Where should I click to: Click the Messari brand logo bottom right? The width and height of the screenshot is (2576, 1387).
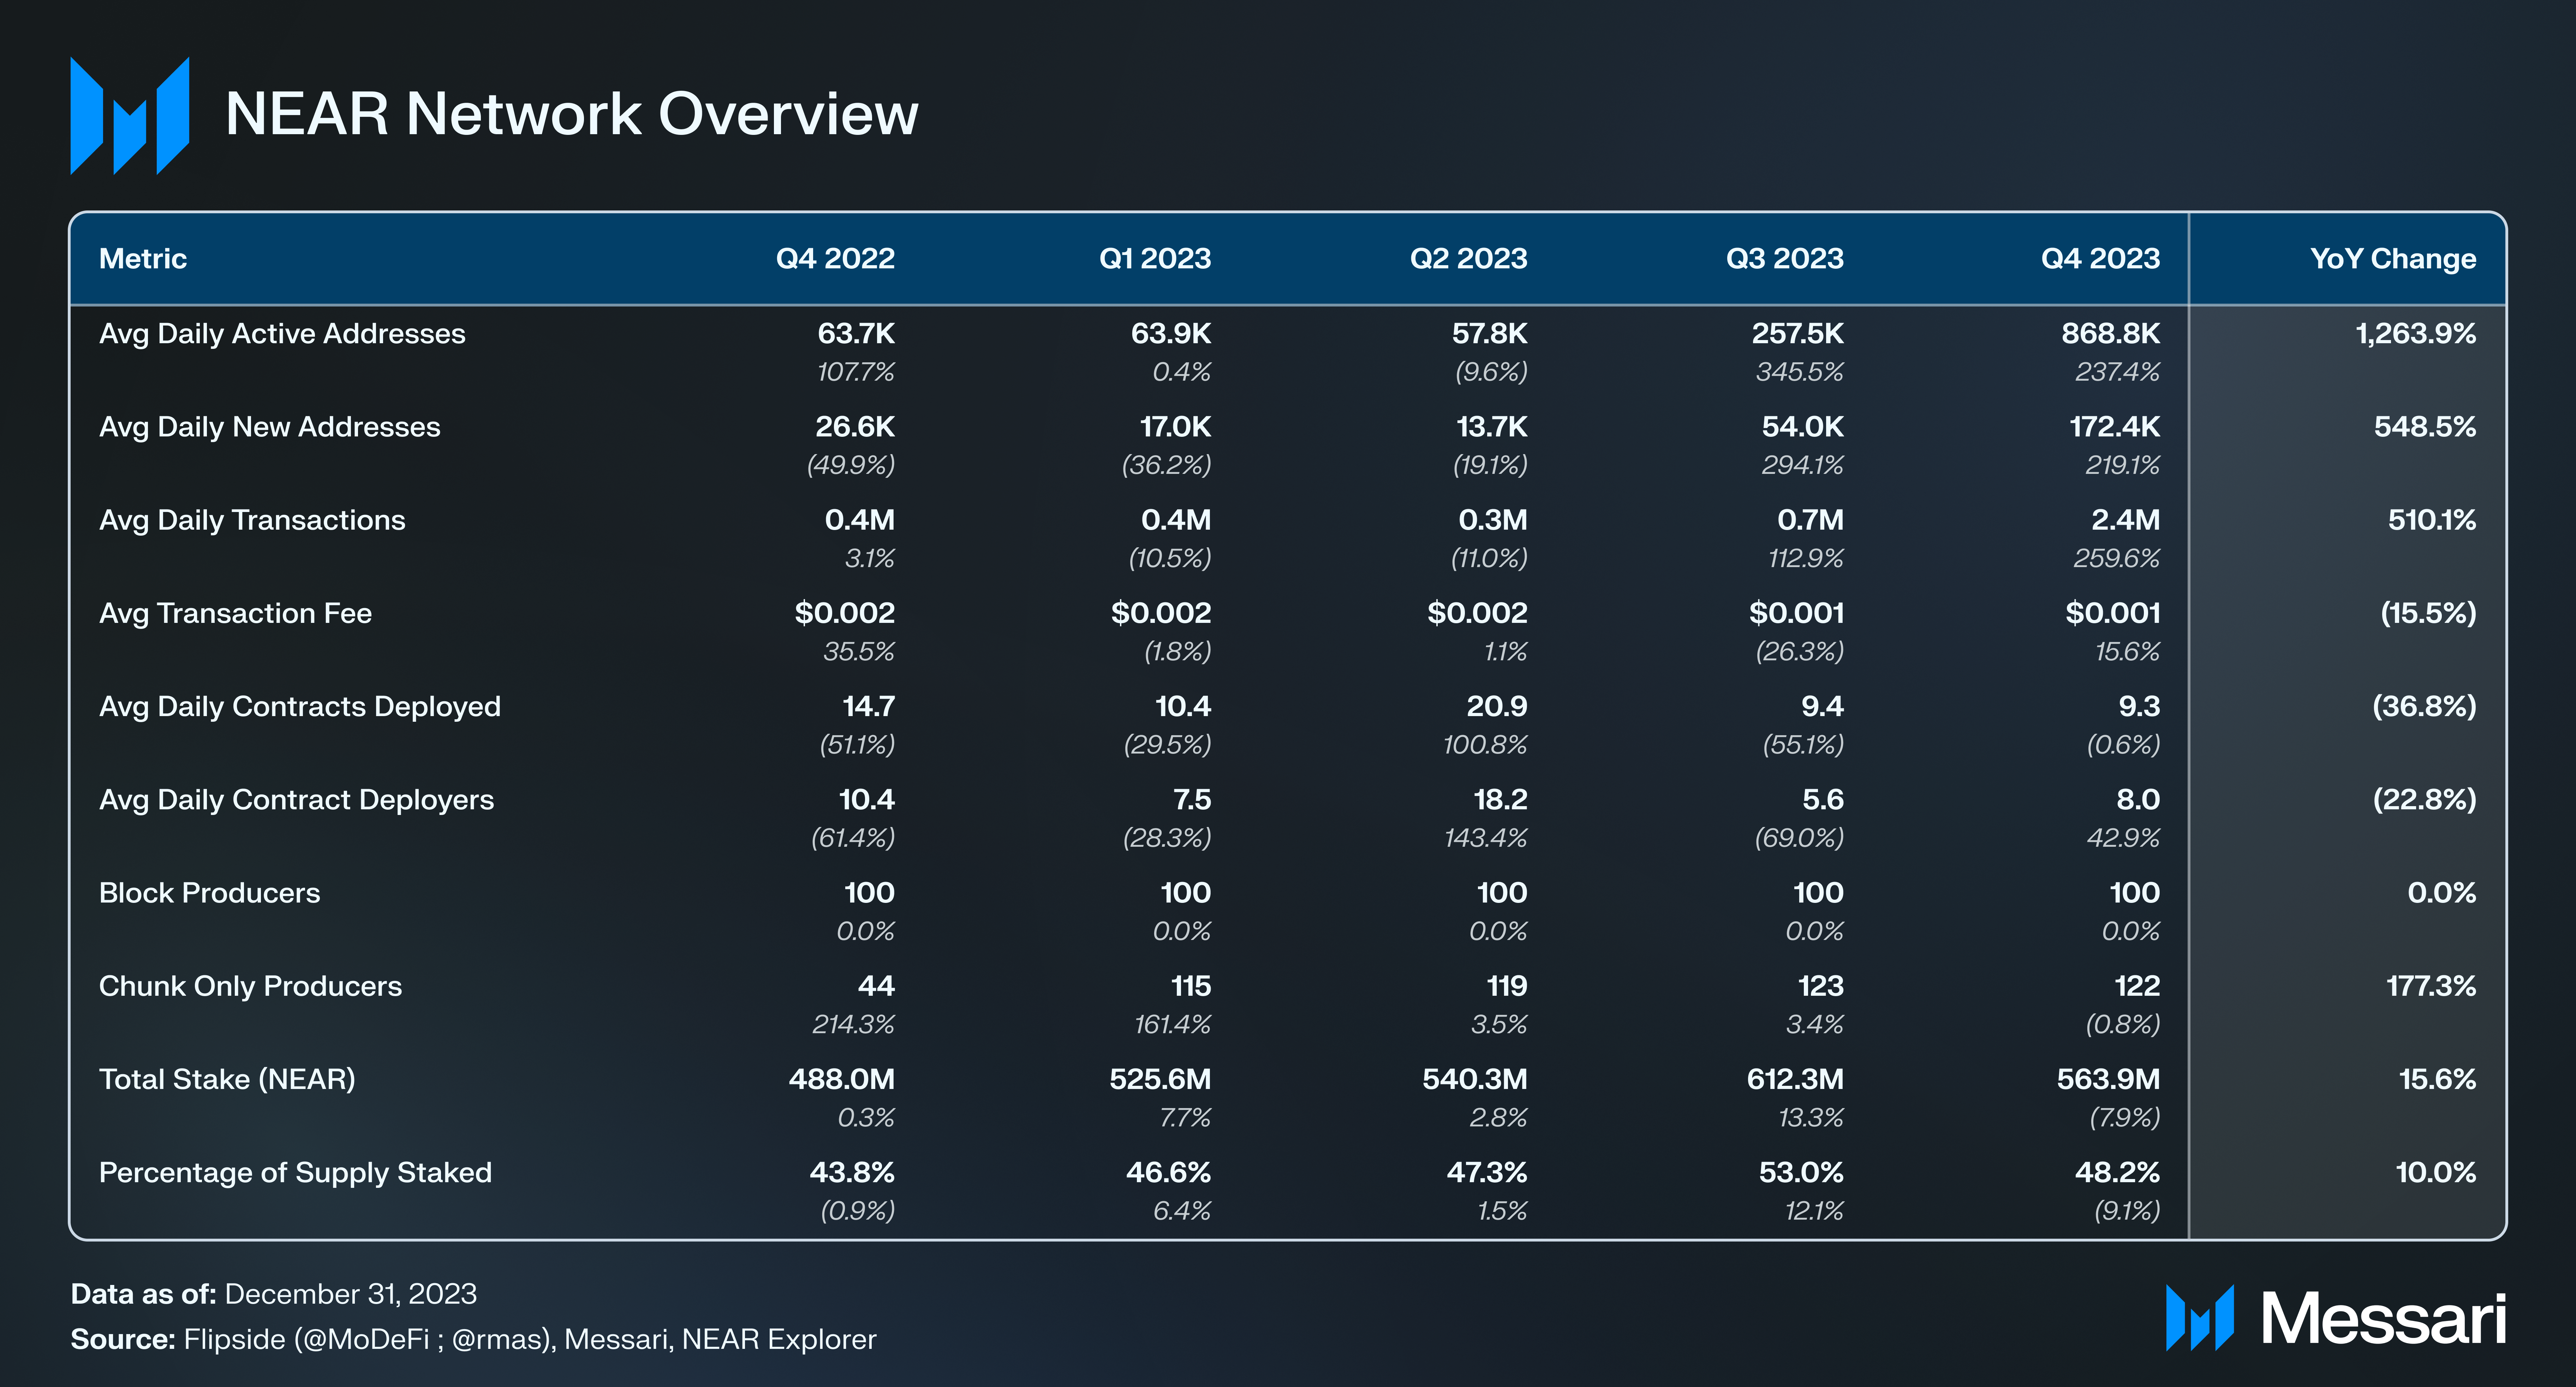[x=2336, y=1318]
